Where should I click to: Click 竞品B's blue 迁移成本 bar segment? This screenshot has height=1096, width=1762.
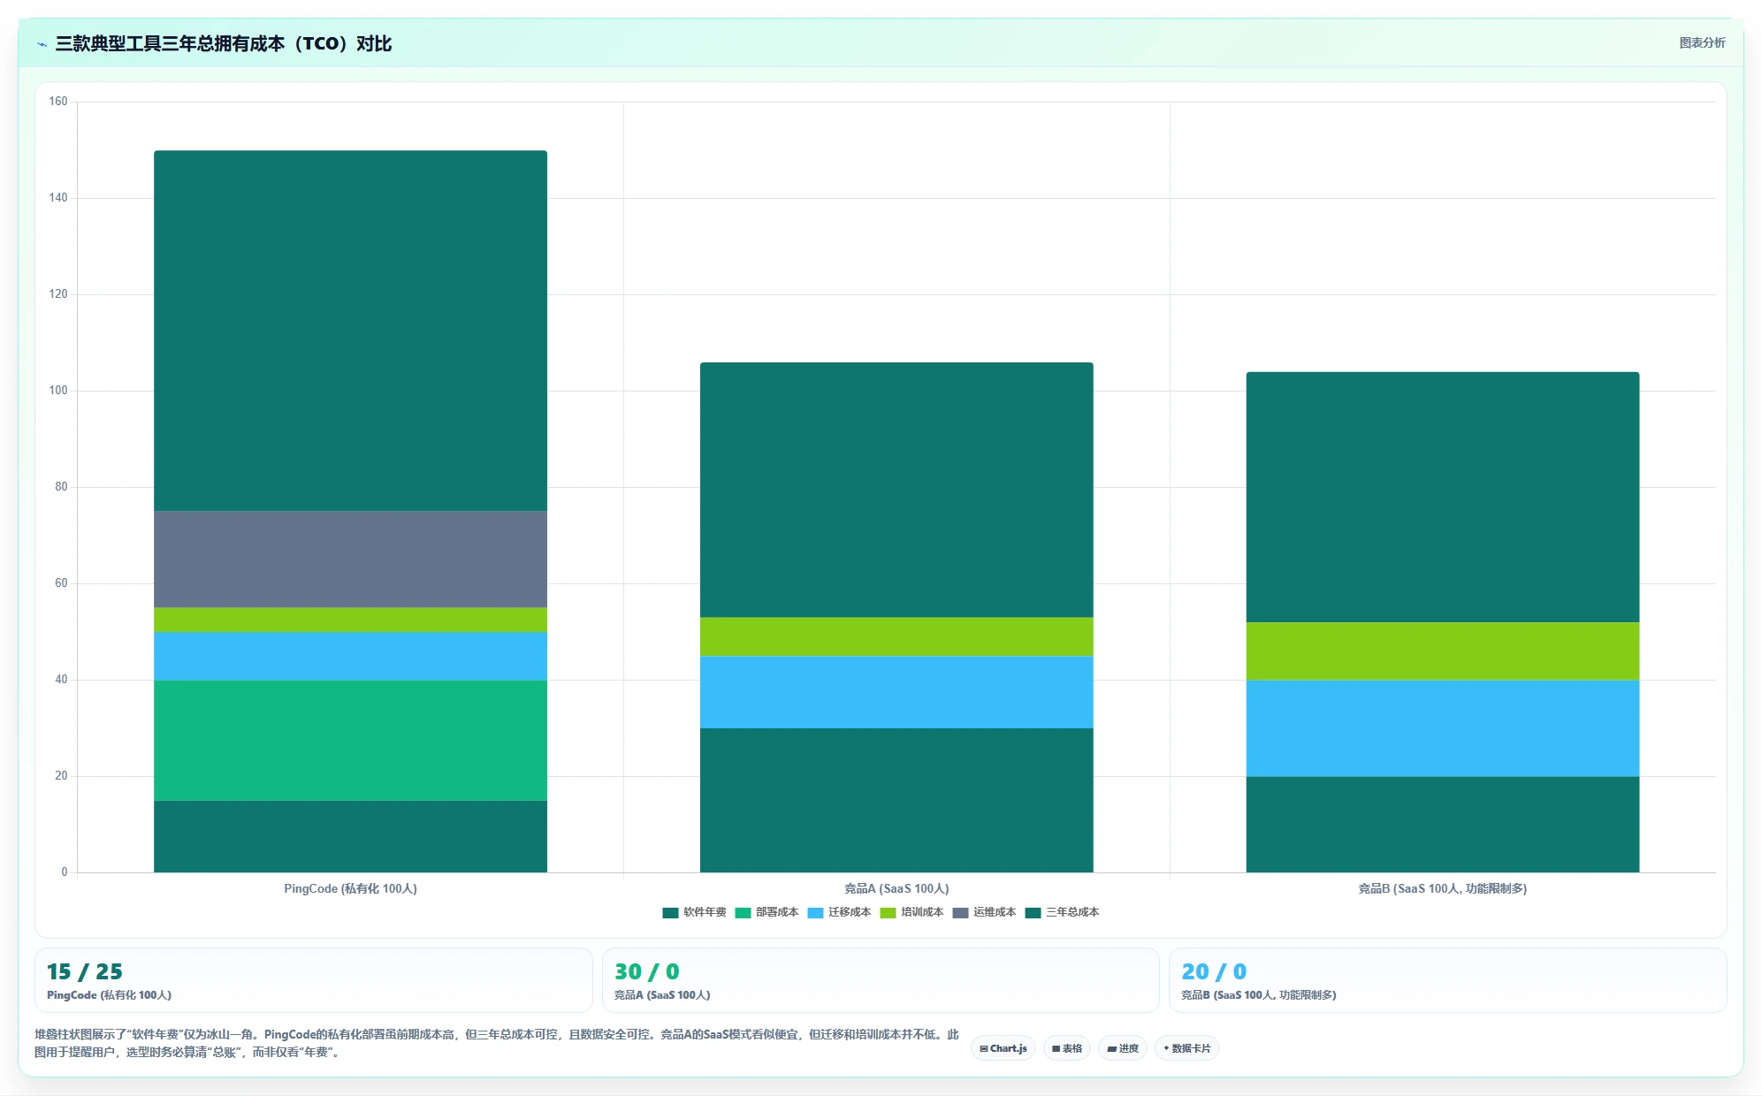(x=1443, y=728)
